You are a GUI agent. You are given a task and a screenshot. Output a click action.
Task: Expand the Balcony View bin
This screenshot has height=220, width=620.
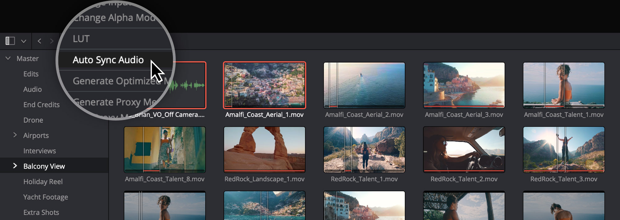click(x=15, y=165)
